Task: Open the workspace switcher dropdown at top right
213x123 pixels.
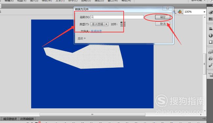Action: coord(198,1)
